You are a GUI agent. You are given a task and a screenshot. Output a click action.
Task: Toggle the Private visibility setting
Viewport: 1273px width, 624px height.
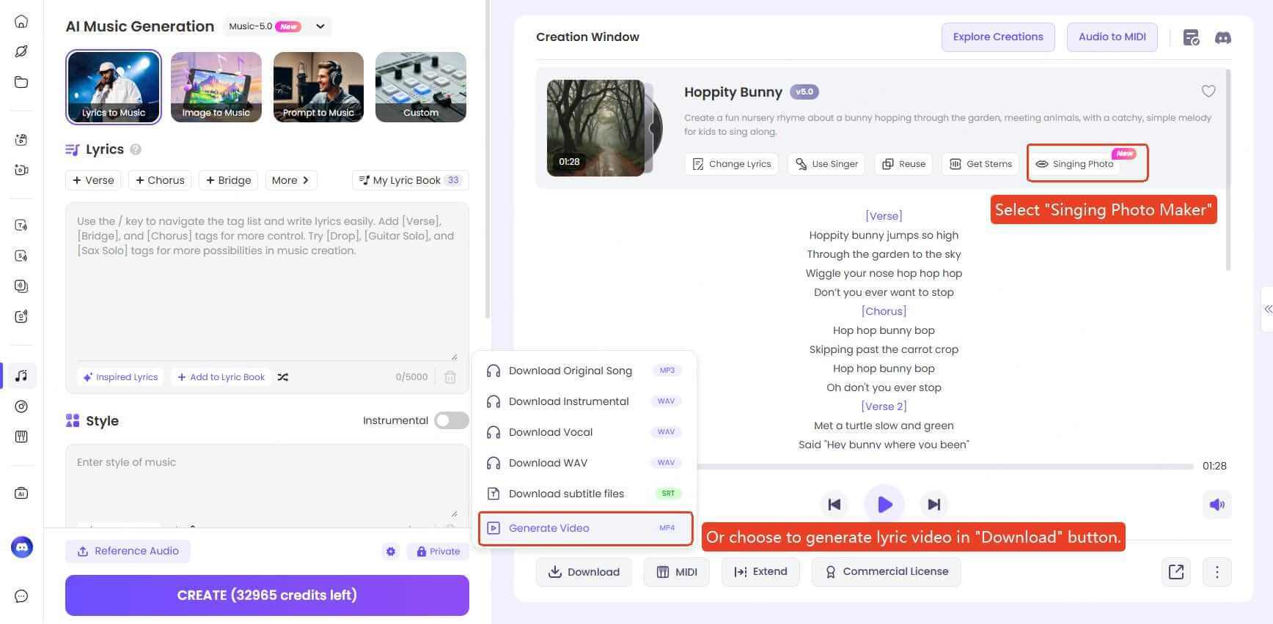439,551
